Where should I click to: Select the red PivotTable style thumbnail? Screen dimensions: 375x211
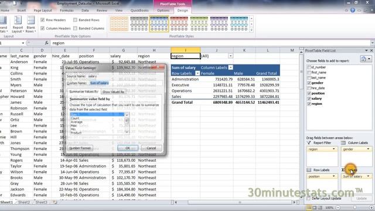tap(179, 24)
